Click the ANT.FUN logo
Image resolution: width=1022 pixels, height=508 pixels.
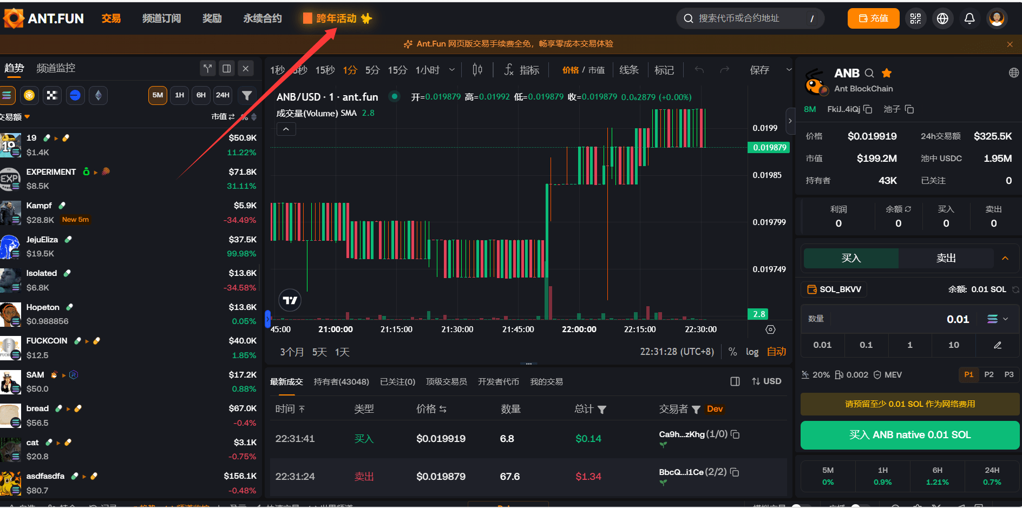[43, 18]
